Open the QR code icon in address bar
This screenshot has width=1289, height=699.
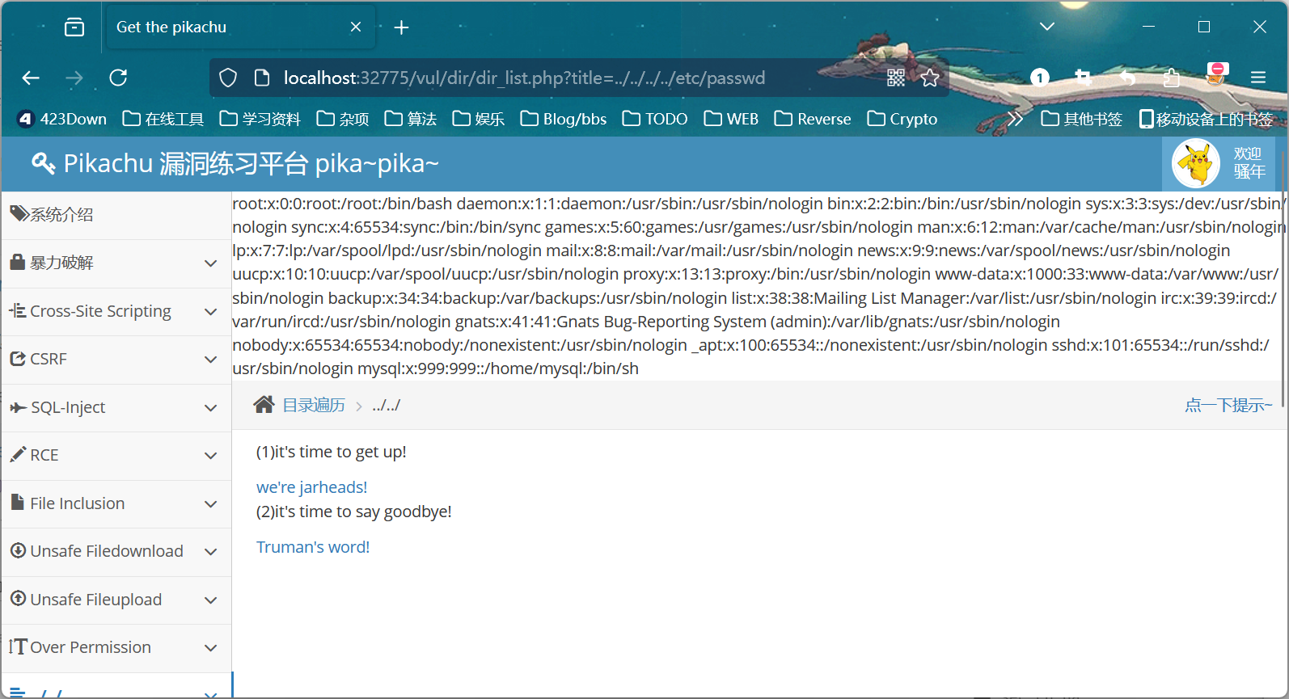click(x=896, y=78)
